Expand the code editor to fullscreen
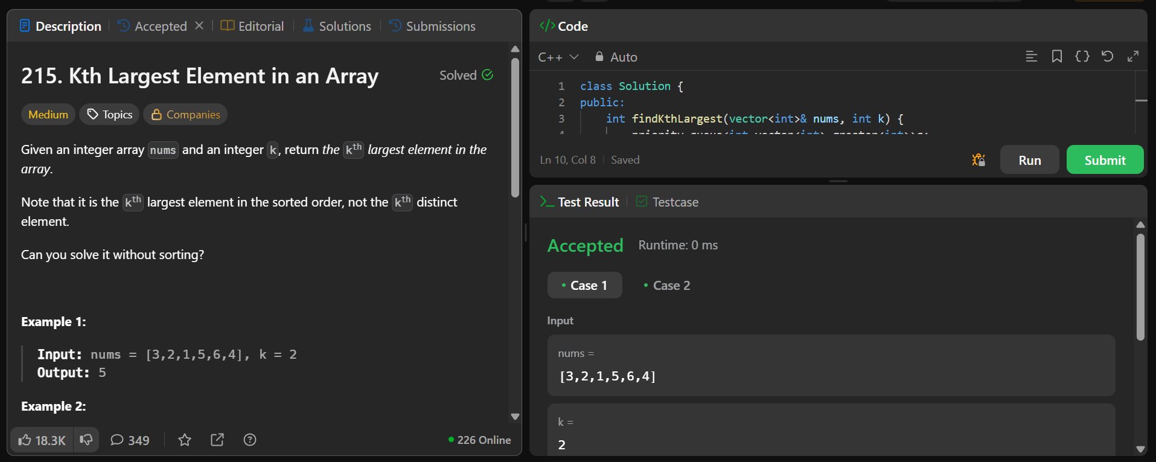The image size is (1156, 462). coord(1133,57)
